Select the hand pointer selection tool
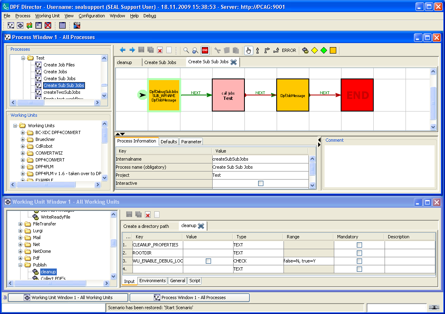This screenshot has width=445, height=314. pyautogui.click(x=248, y=50)
